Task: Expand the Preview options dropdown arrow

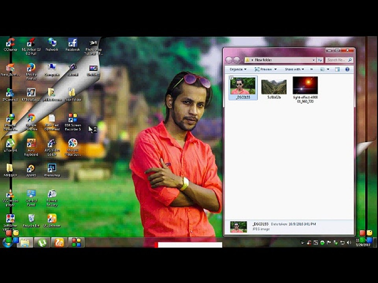Action: (275, 69)
